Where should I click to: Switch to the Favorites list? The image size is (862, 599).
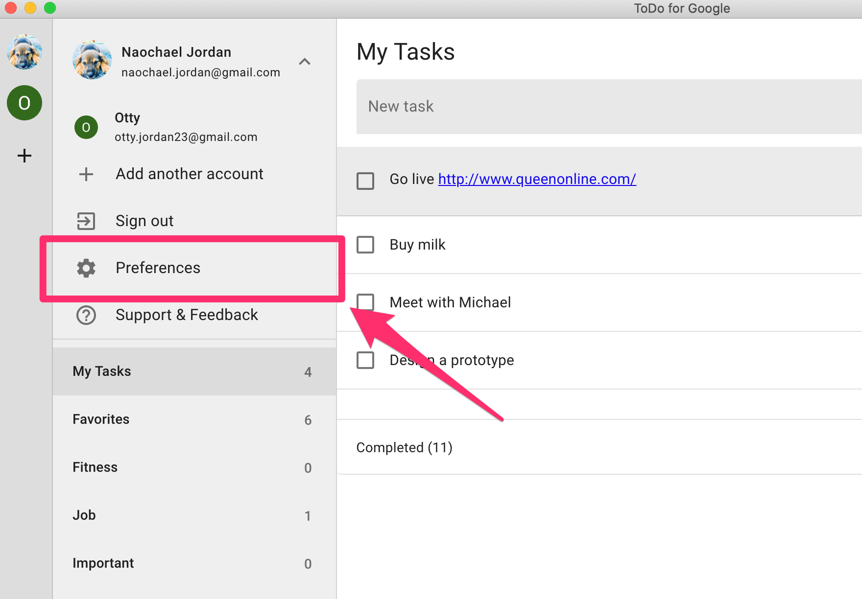pos(100,419)
